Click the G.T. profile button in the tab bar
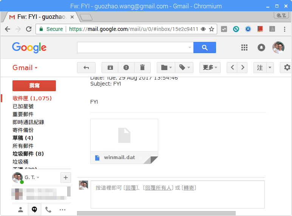Viewport: 292px width, 216px height. [x=281, y=15]
